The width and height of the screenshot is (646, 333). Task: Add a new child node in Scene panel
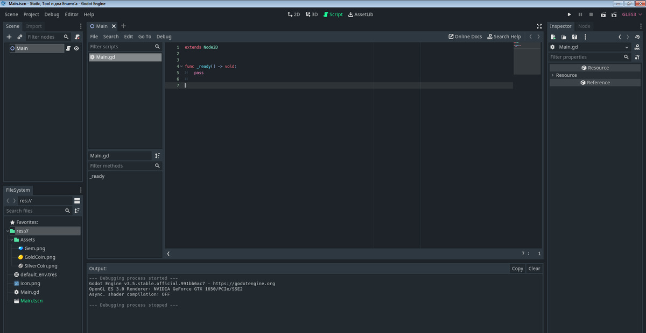point(8,37)
